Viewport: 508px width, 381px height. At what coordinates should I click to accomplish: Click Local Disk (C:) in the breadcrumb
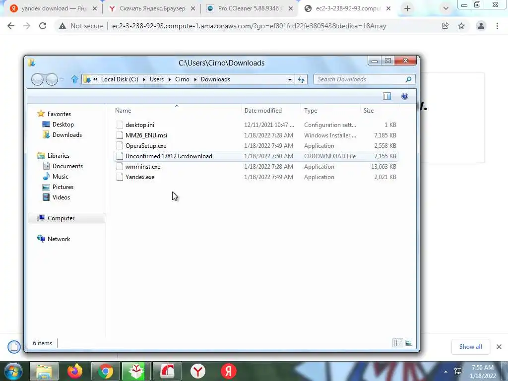[120, 79]
